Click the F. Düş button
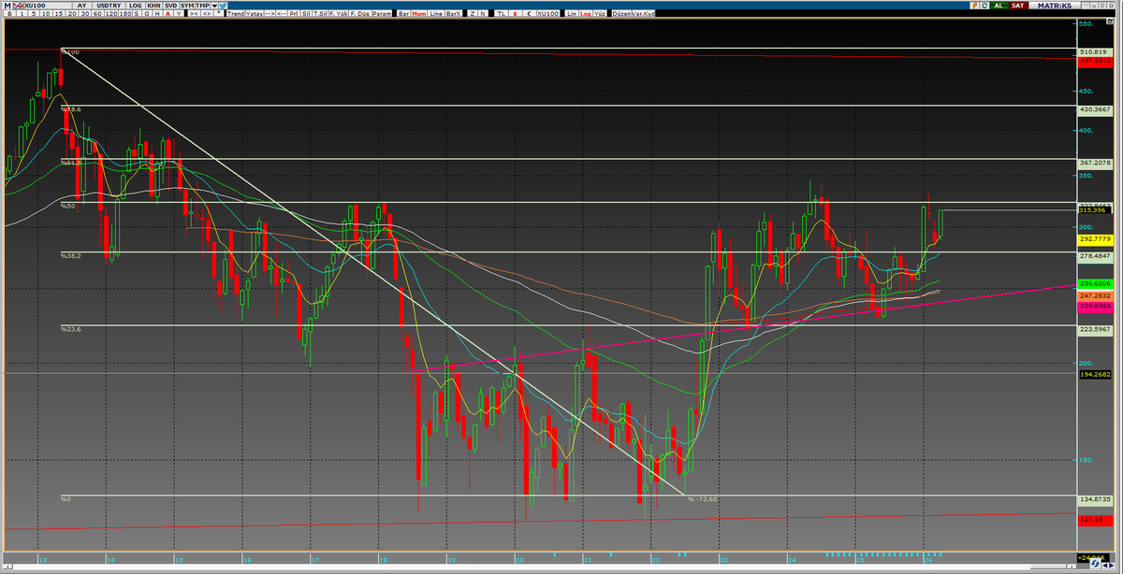 point(358,14)
